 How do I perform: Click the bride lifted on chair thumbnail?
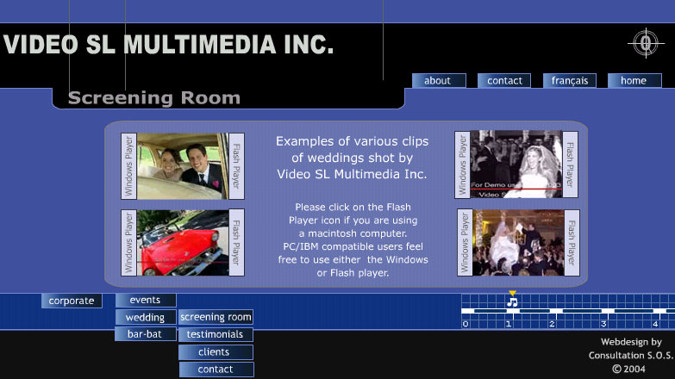[518, 243]
